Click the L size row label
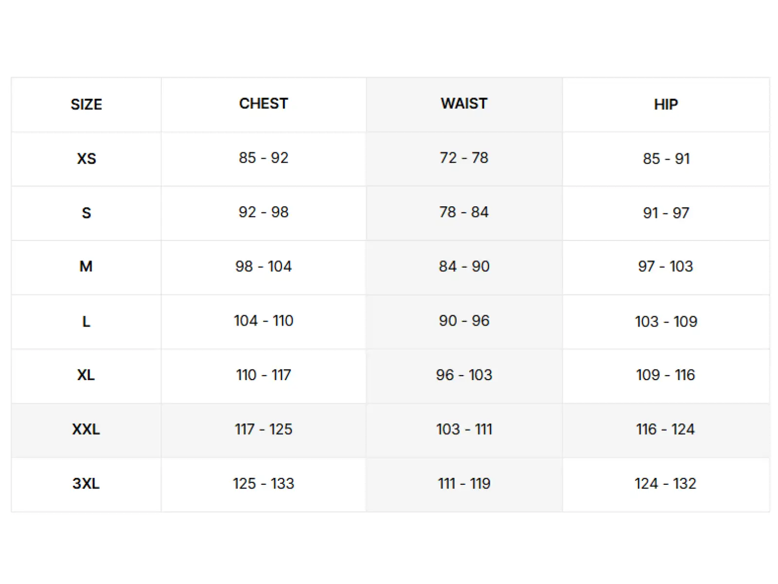 tap(86, 322)
